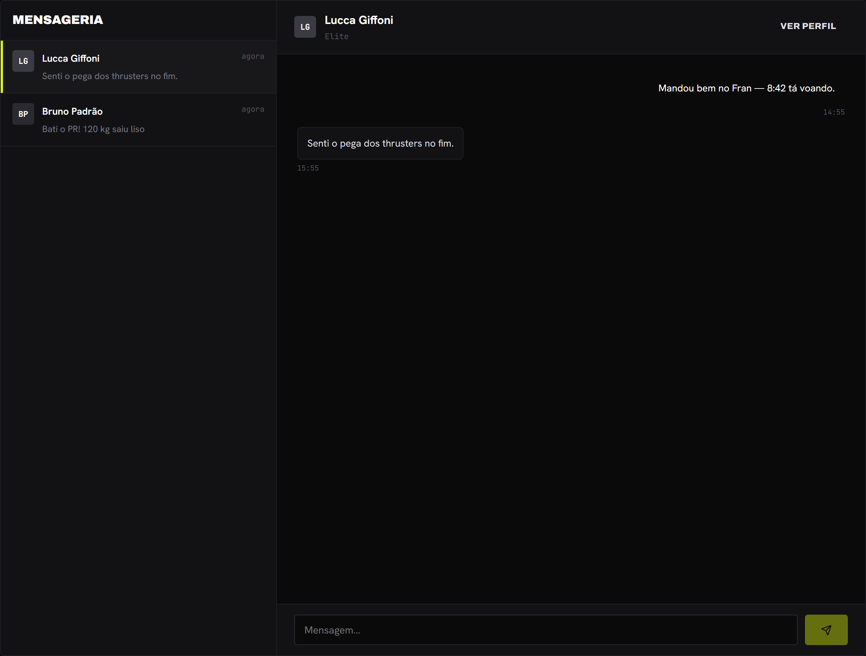Click the "Bati o PR! 120 kg" preview text
Screen dimensions: 866x656
pos(93,129)
